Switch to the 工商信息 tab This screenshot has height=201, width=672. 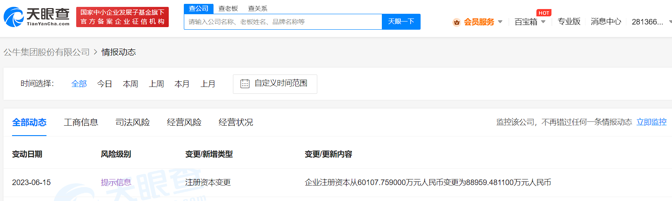[81, 122]
